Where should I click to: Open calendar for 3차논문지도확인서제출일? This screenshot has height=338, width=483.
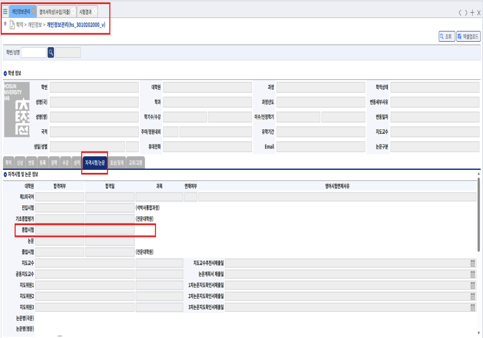[473, 308]
